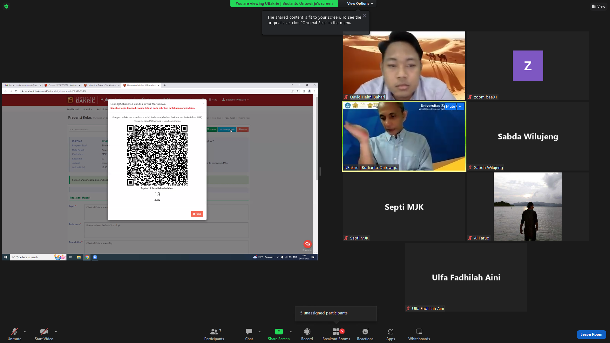Click the Show QR Code button
Image resolution: width=610 pixels, height=343 pixels.
pyautogui.click(x=227, y=129)
